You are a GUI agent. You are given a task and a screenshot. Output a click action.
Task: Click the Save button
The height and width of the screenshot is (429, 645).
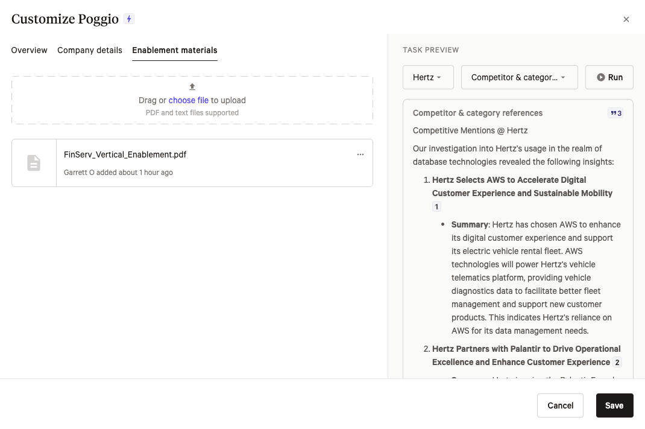tap(614, 405)
